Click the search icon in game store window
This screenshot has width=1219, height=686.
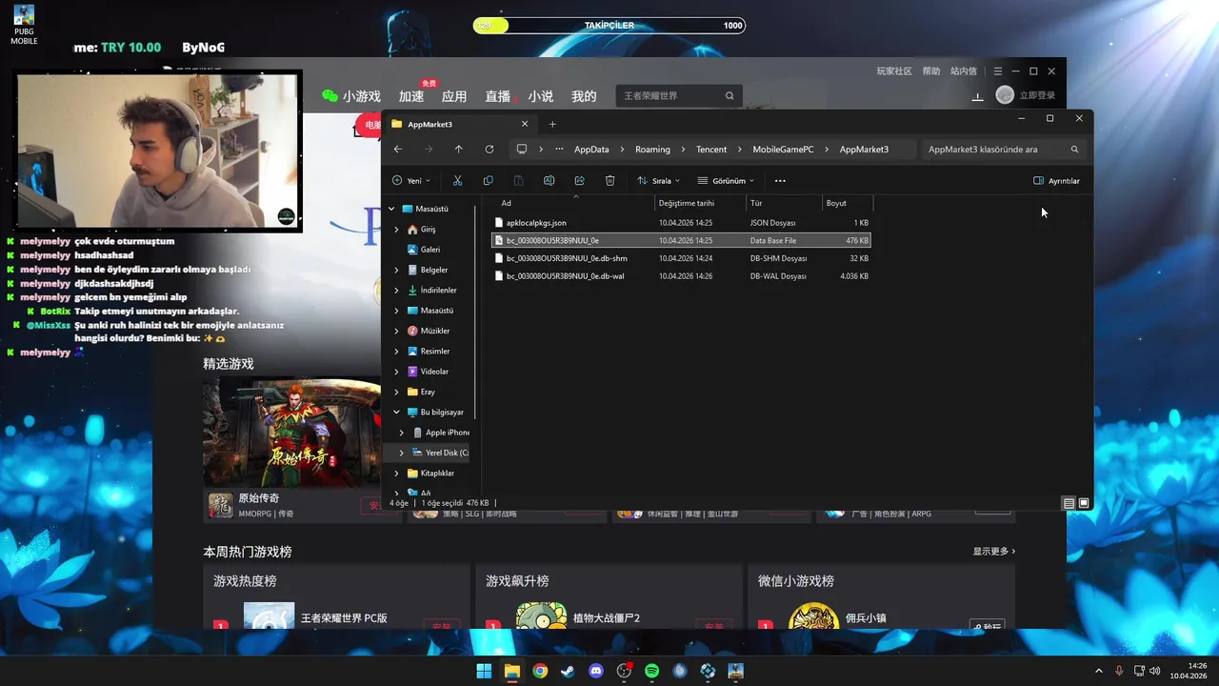point(729,96)
